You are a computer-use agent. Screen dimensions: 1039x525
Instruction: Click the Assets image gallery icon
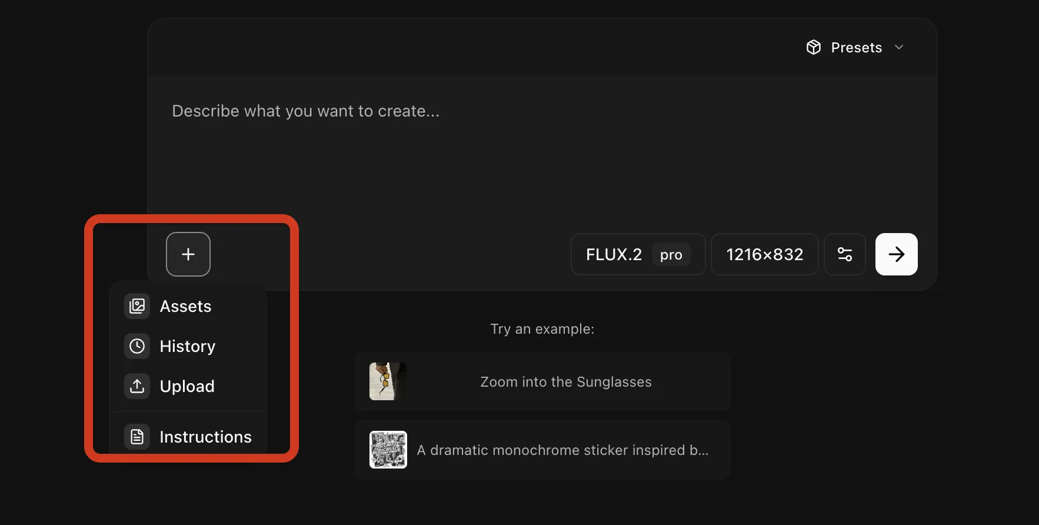(x=137, y=306)
